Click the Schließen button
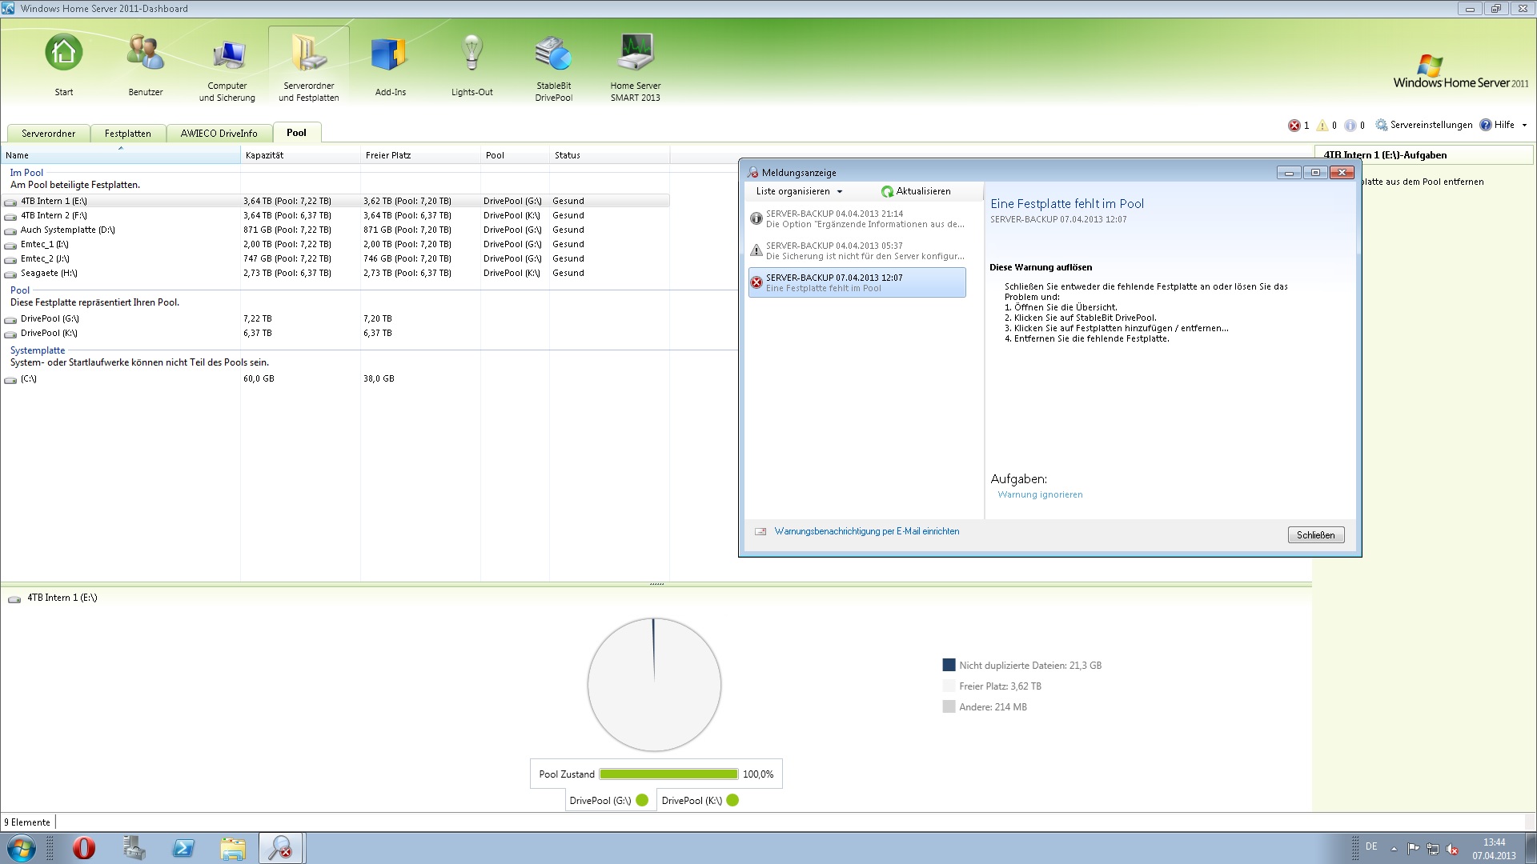Viewport: 1537px width, 864px height. click(x=1315, y=535)
